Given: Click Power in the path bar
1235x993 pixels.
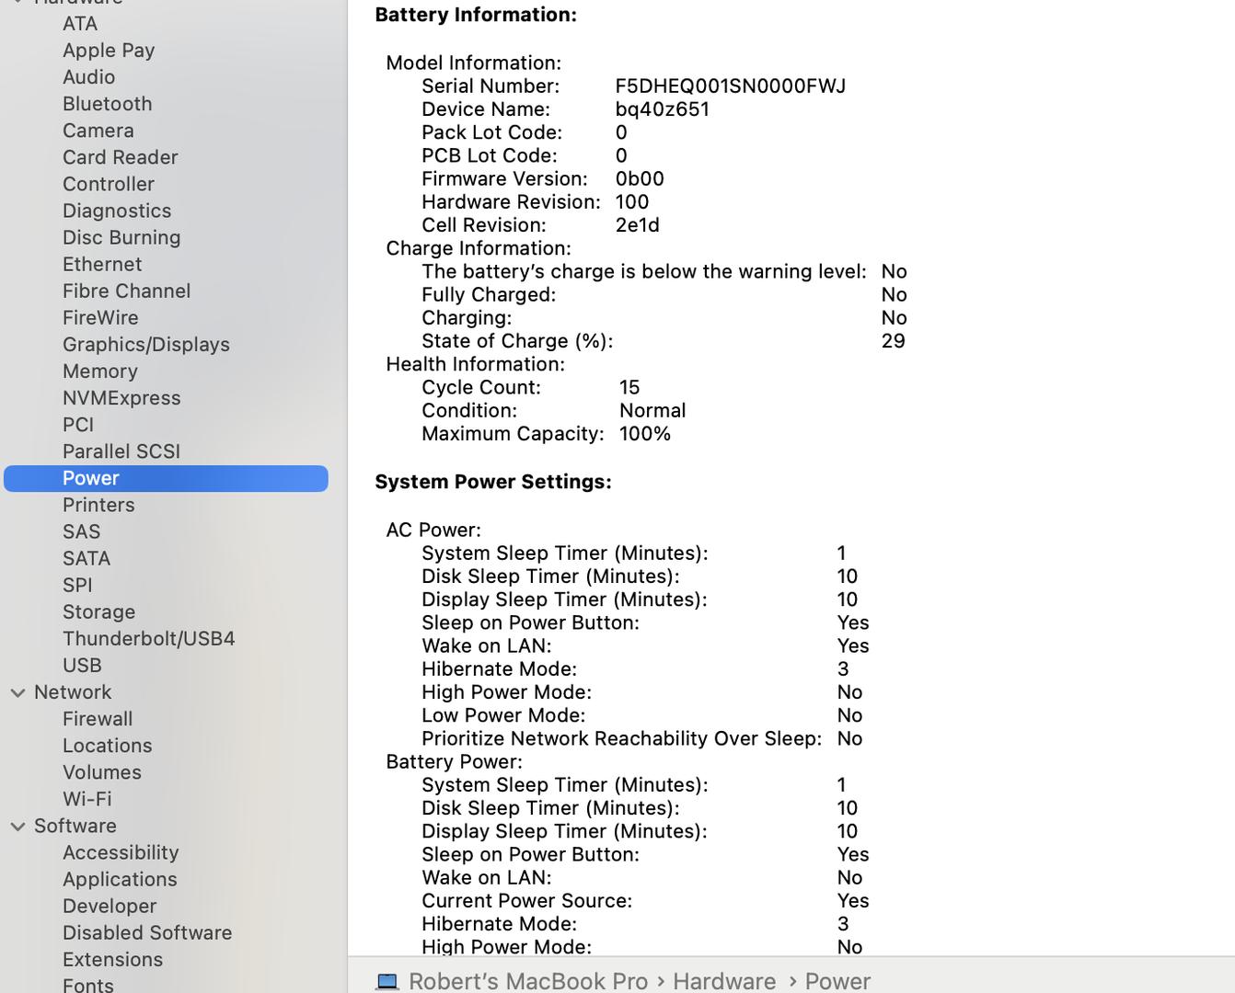Looking at the screenshot, I should 837,982.
